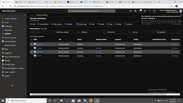Open Reservations from toolbar
The image size is (183, 103).
[x=43, y=24]
